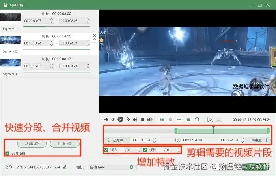Jump to the segment start point
Image resolution: width=276 pixels, height=176 pixels.
pyautogui.click(x=106, y=119)
